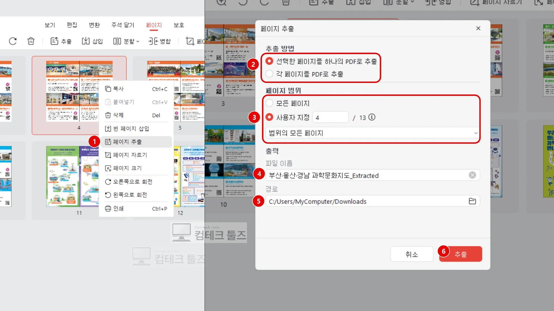Switch to the 페이지 tab
Image resolution: width=554 pixels, height=311 pixels.
click(154, 25)
